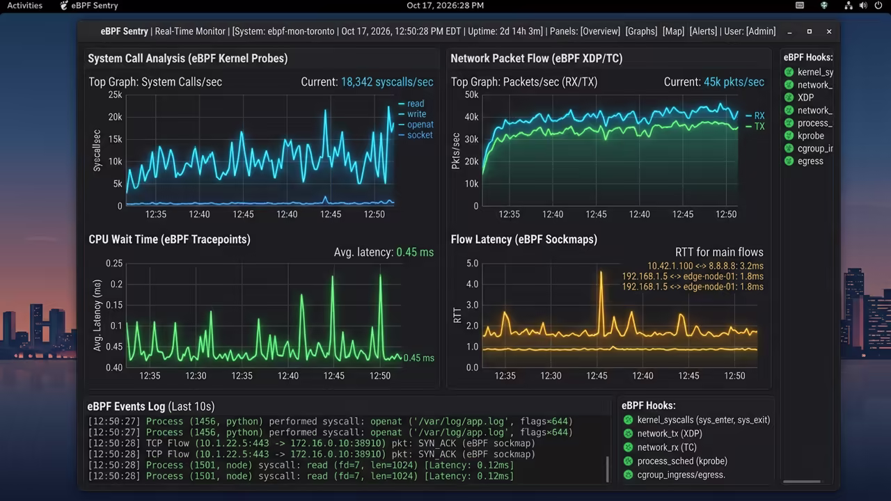Open the eBPF Sentry app menu in the top bar
This screenshot has height=501, width=891.
(x=89, y=6)
